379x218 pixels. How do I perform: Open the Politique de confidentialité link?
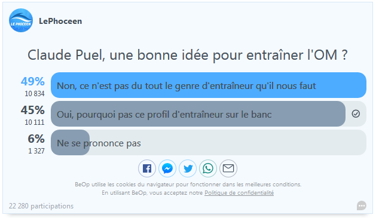pos(239,193)
